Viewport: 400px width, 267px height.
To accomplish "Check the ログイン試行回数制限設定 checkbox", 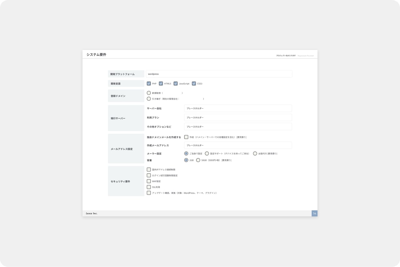I will pos(149,175).
